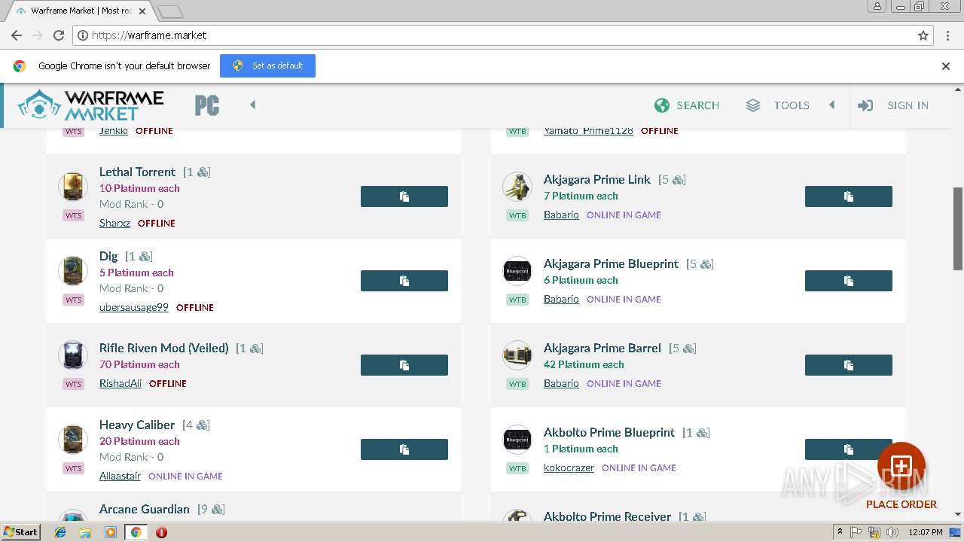Click the browser Back arrow
Viewport: 964px width, 542px height.
(17, 35)
